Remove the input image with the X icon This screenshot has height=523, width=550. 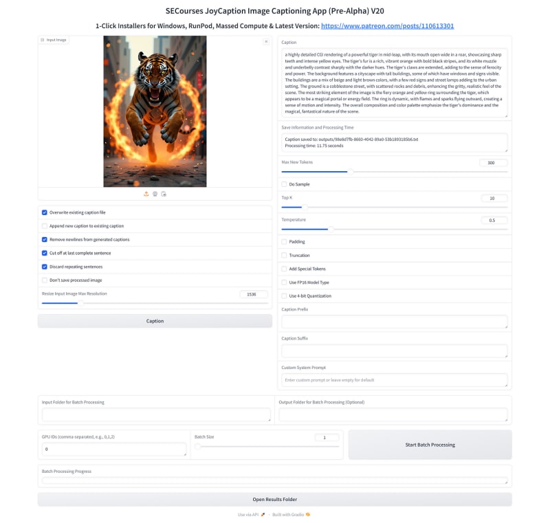266,41
